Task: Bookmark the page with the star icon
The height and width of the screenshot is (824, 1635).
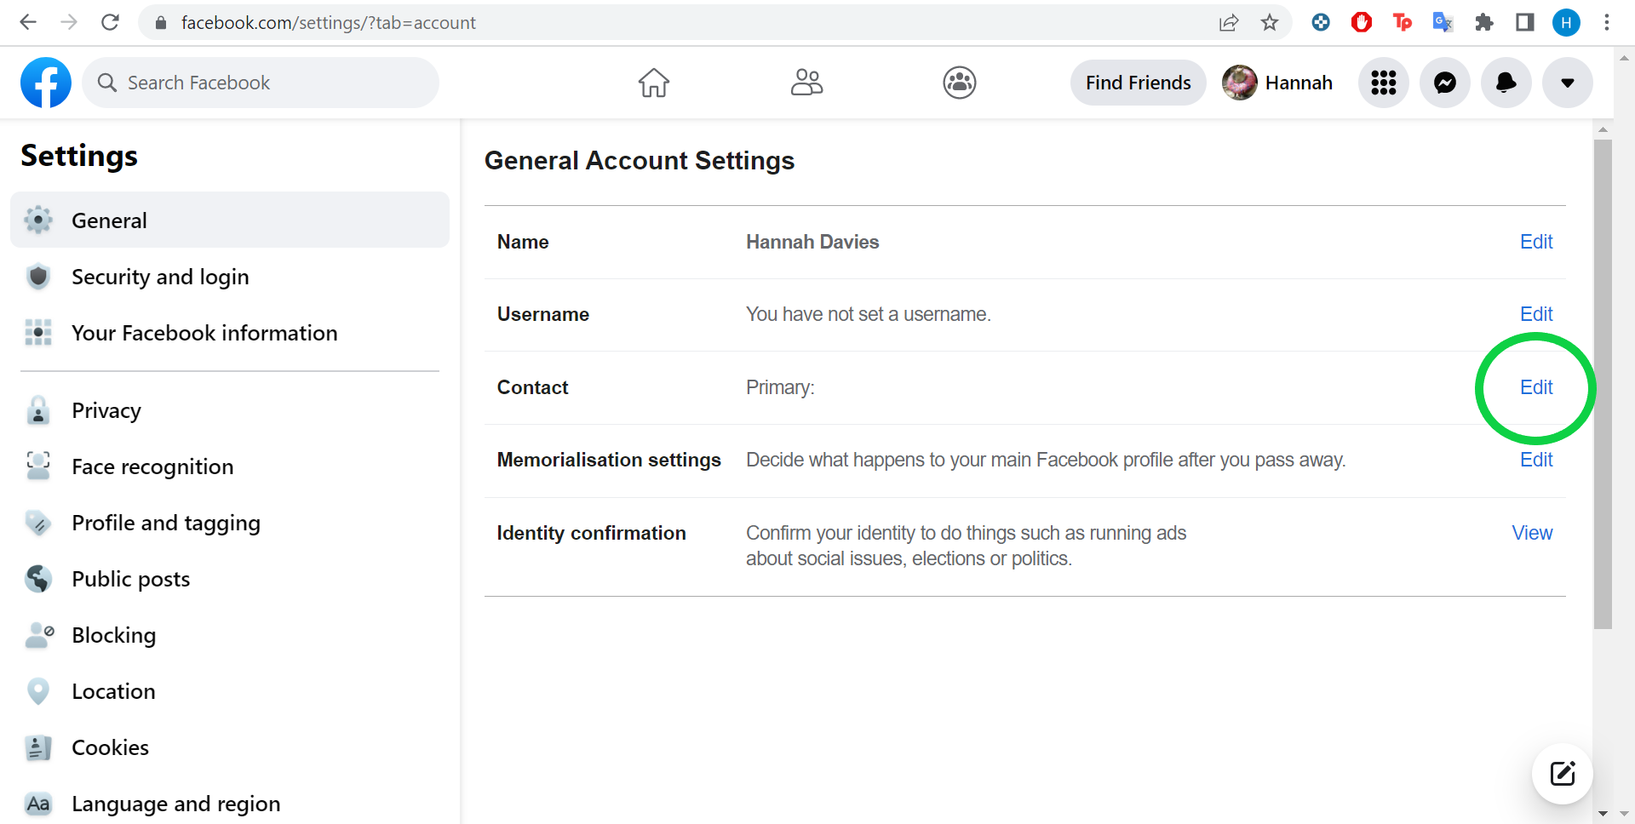Action: 1270,22
